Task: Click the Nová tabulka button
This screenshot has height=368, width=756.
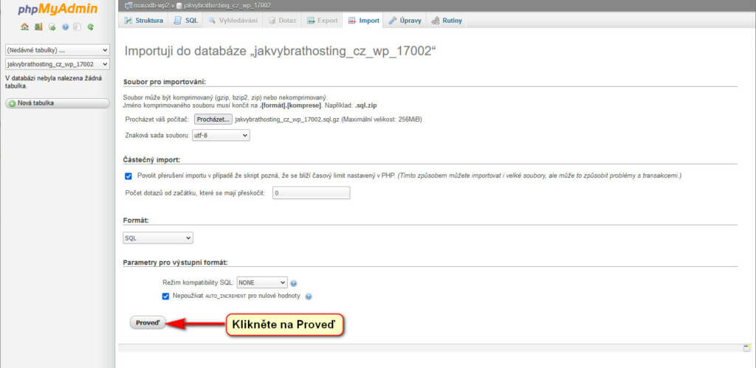Action: coord(57,103)
